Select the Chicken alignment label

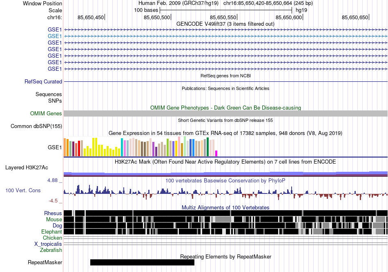pyautogui.click(x=52, y=238)
